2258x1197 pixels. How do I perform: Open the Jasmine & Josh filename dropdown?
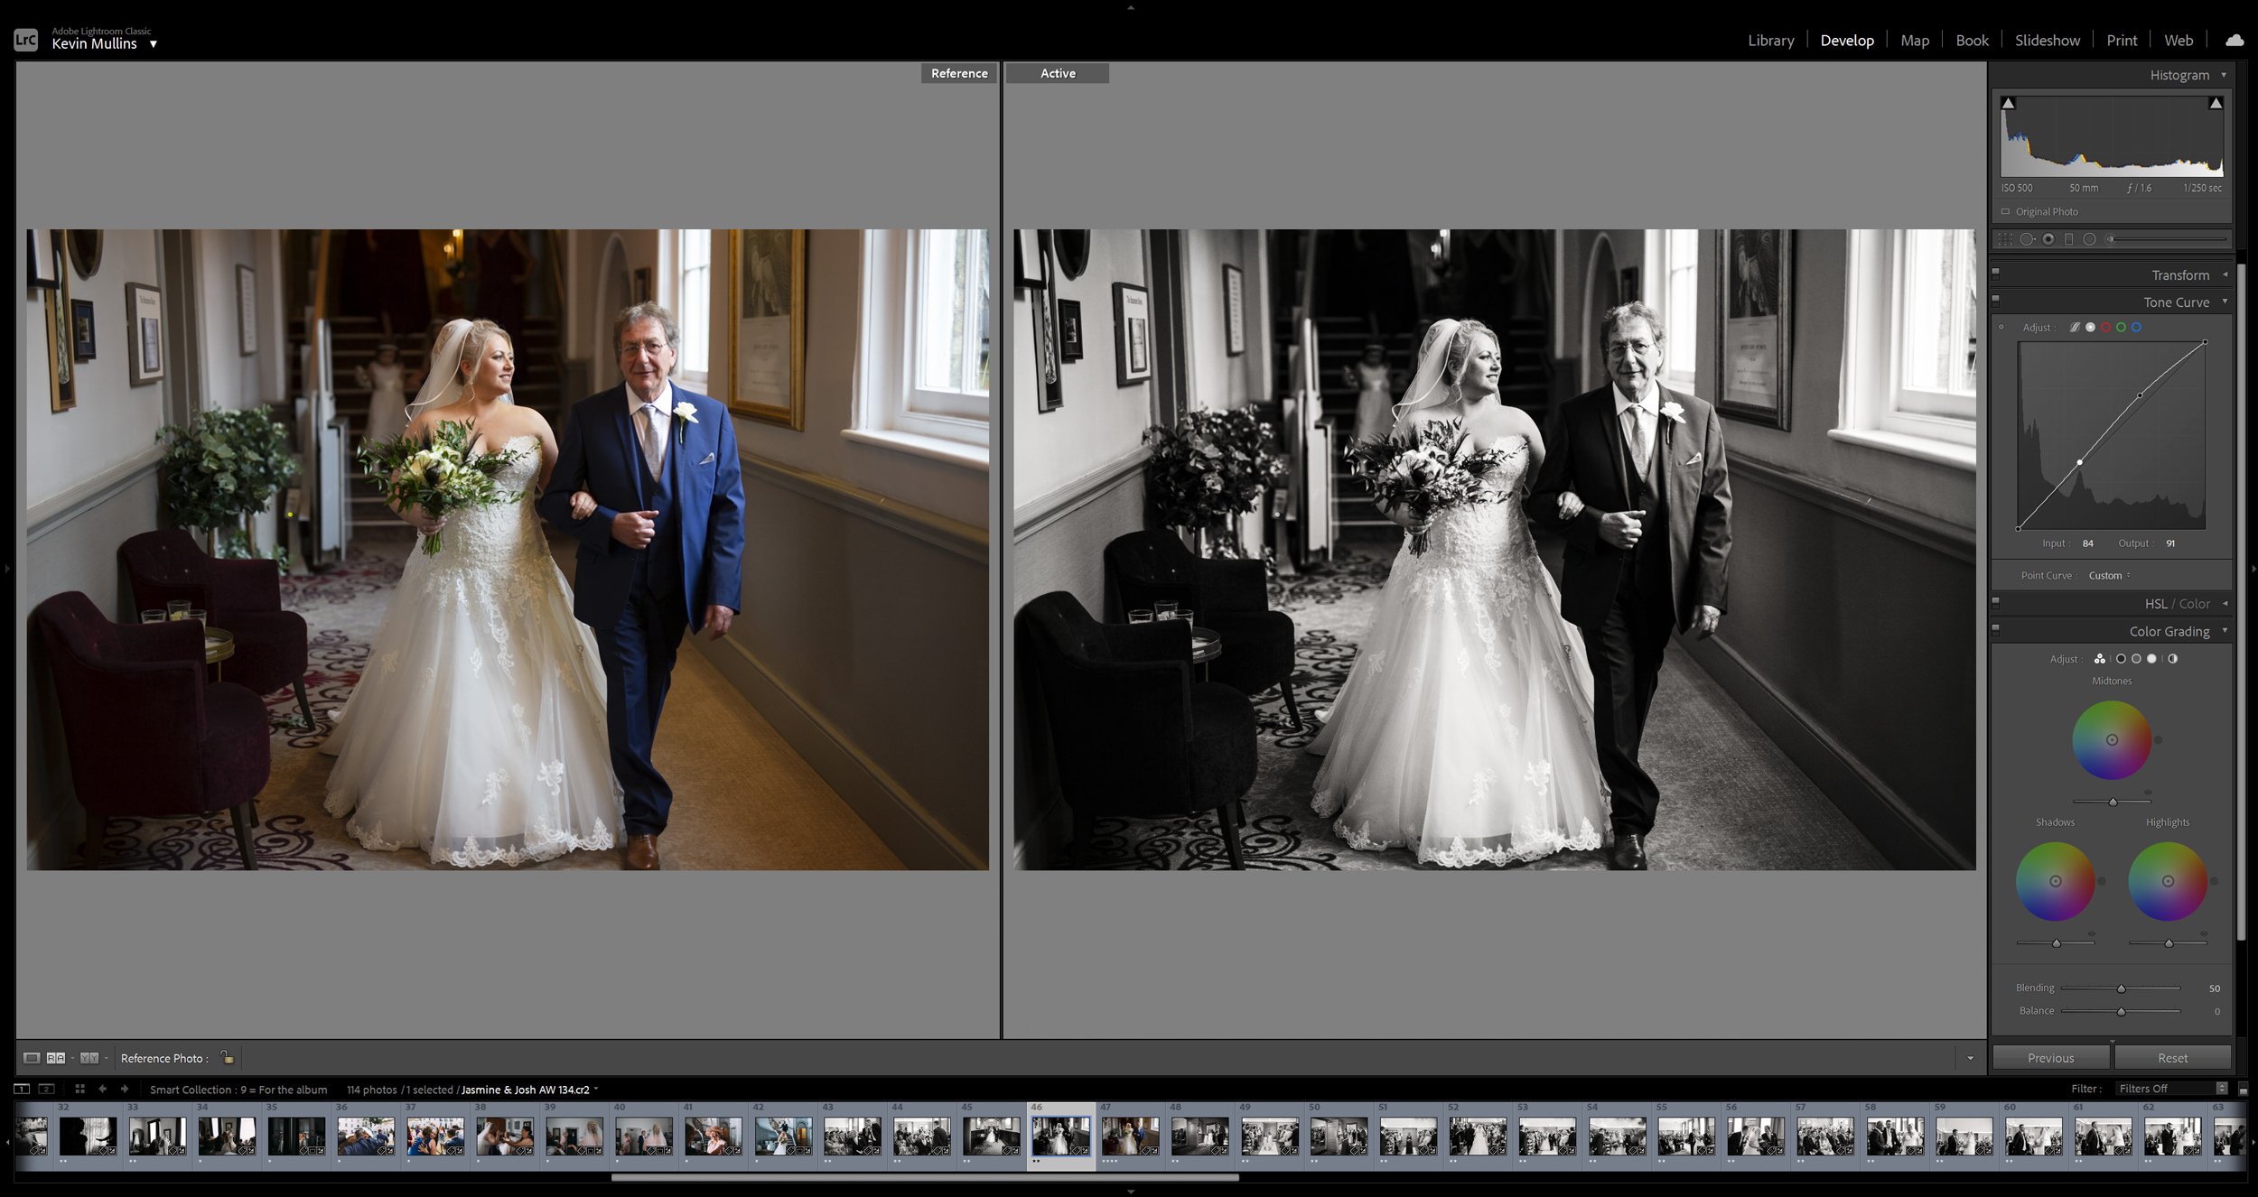(595, 1089)
